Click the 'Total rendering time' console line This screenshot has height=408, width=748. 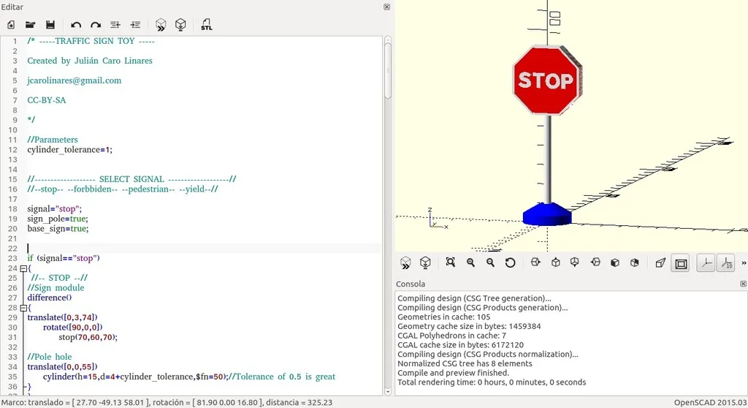[x=492, y=382]
